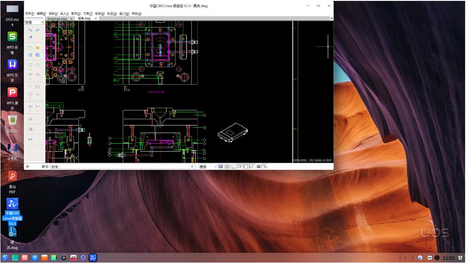Open the UOS launcher in taskbar
The width and height of the screenshot is (466, 263).
5,258
